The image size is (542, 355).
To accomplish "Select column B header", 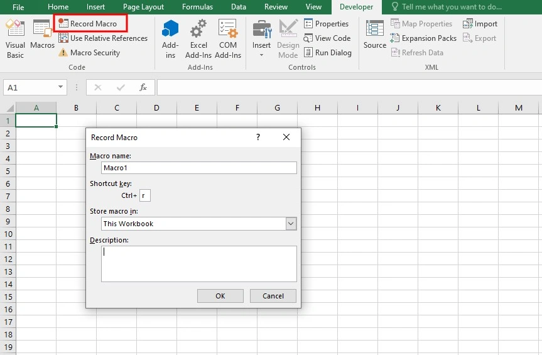I will 76,108.
